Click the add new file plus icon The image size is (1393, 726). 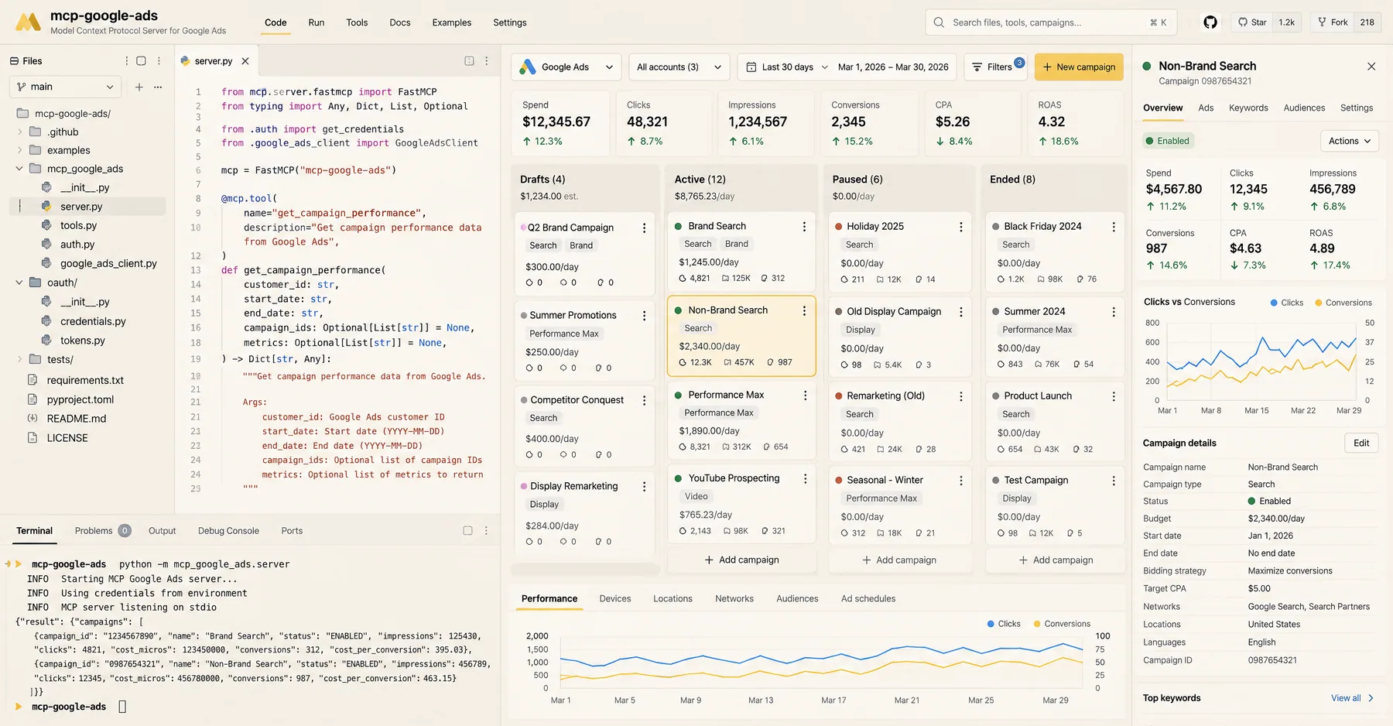click(x=139, y=87)
